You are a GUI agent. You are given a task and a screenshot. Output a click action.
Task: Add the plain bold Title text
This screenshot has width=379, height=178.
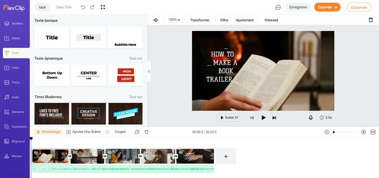(52, 37)
